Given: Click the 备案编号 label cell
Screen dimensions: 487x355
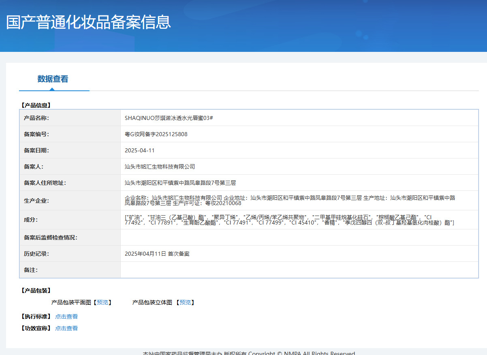Looking at the screenshot, I should 70,134.
